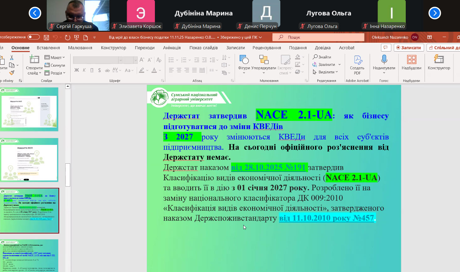This screenshot has width=460, height=272.
Task: Click the Create new slide icon
Action: click(x=34, y=60)
